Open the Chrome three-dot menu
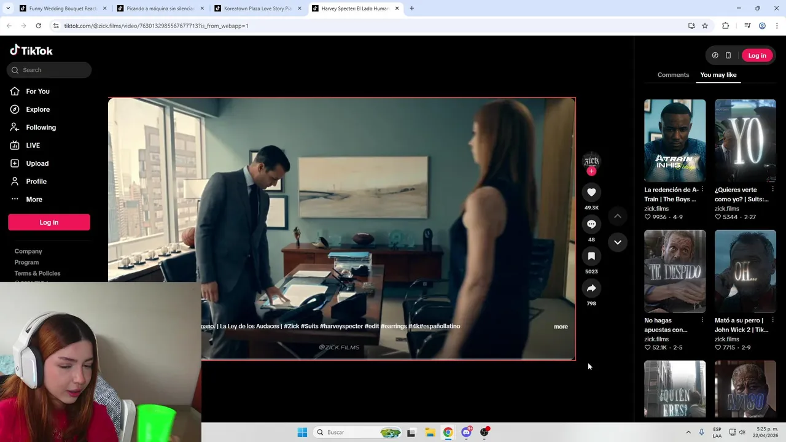Viewport: 786px width, 442px height. click(777, 26)
